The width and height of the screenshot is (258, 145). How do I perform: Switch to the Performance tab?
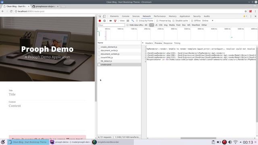pos(160,16)
